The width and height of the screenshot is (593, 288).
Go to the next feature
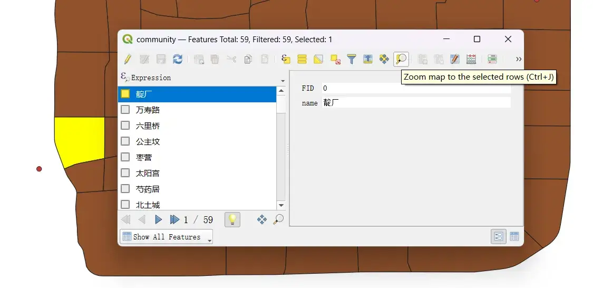[x=159, y=219]
